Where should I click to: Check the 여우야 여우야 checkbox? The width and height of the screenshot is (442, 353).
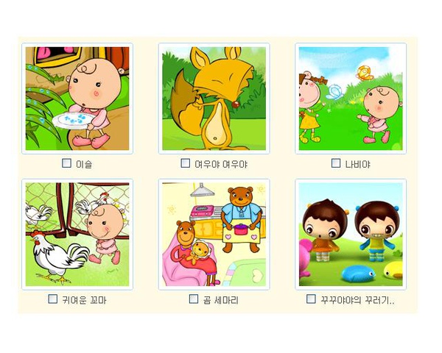point(185,163)
